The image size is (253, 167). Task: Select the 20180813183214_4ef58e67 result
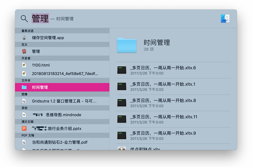pyautogui.click(x=62, y=73)
